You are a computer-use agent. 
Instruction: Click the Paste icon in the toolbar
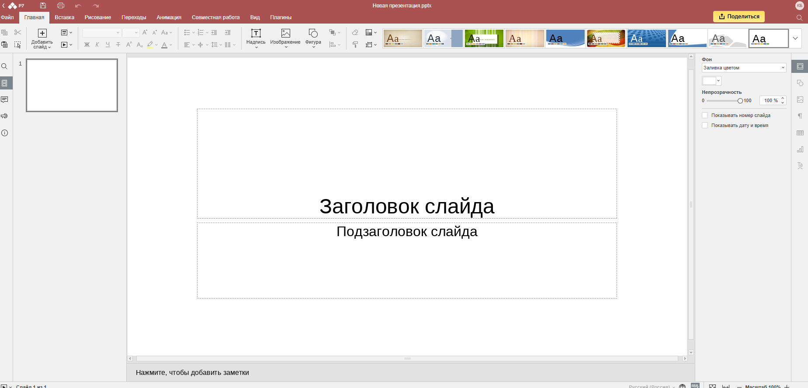coord(4,45)
